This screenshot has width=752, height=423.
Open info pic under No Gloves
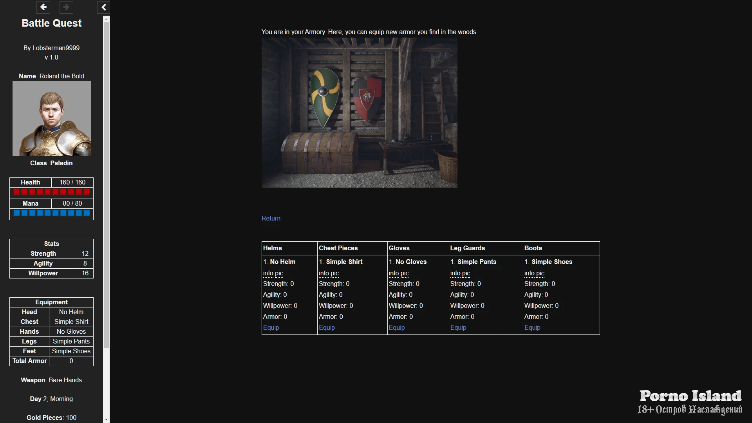tap(398, 273)
